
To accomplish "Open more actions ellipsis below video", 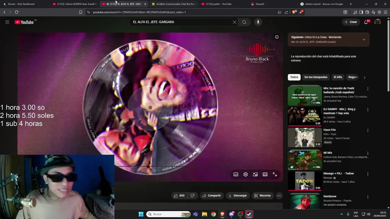I will tap(279, 196).
